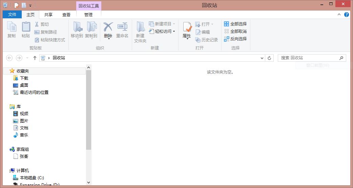Click the navigation pane scrollbar up arrow
This screenshot has width=353, height=188.
(88, 67)
